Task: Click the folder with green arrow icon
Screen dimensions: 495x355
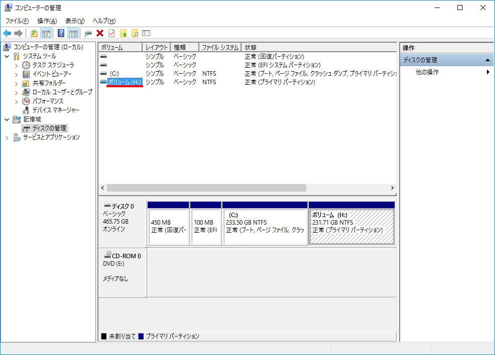Action: (123, 33)
